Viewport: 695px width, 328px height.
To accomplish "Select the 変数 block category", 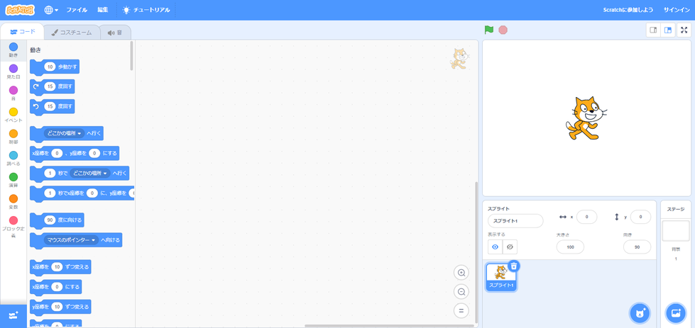I will point(13,202).
